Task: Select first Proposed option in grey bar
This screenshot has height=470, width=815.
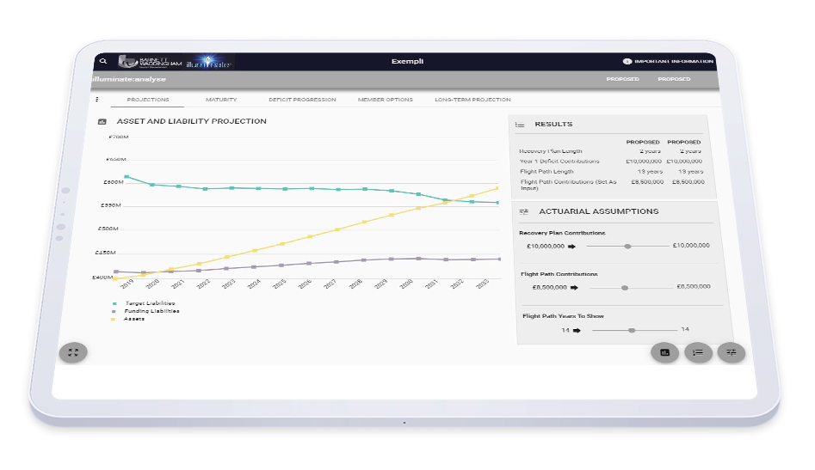Action: coord(623,79)
